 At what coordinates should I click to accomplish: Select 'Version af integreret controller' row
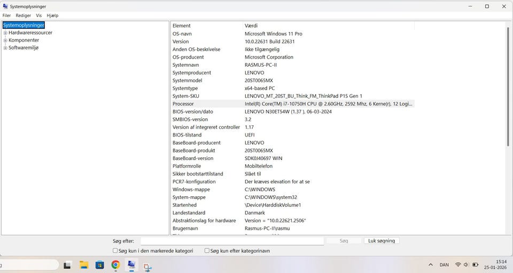(x=292, y=127)
